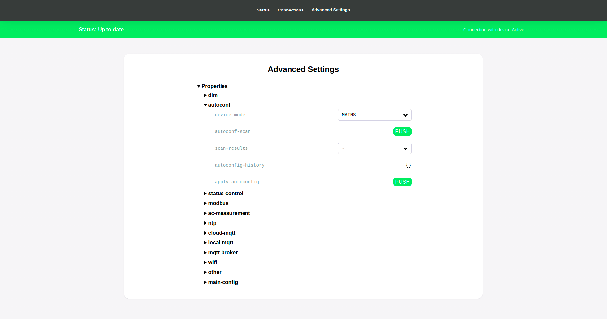Push the autoconf-scan button

pos(402,131)
